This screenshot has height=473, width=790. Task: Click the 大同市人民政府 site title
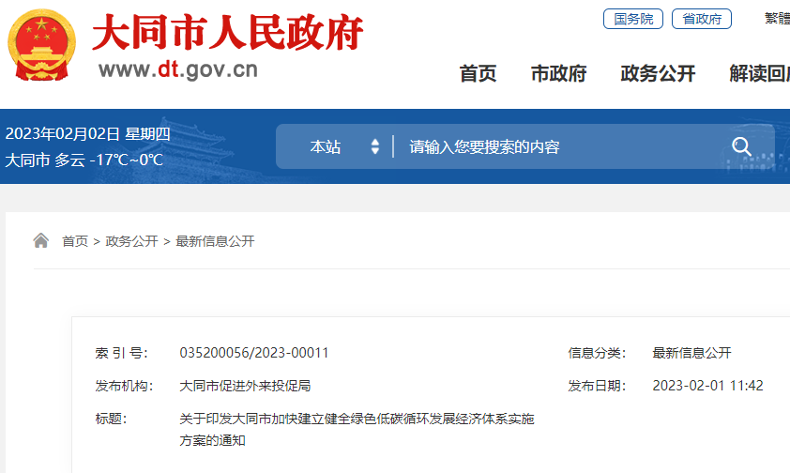(x=227, y=34)
